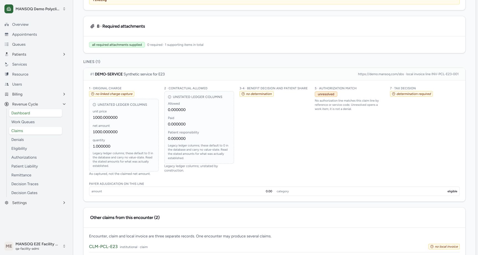
Task: Open Decision Traces
Action: pos(35,184)
